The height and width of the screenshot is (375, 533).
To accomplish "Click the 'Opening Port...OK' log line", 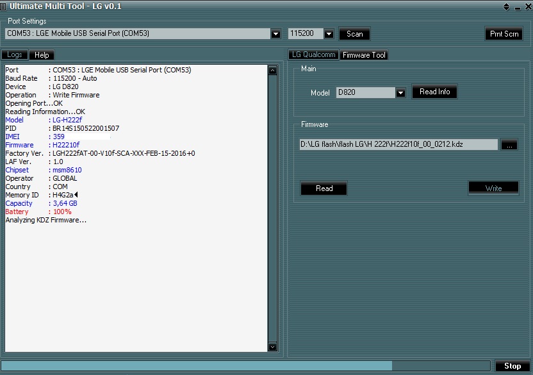I will 34,103.
